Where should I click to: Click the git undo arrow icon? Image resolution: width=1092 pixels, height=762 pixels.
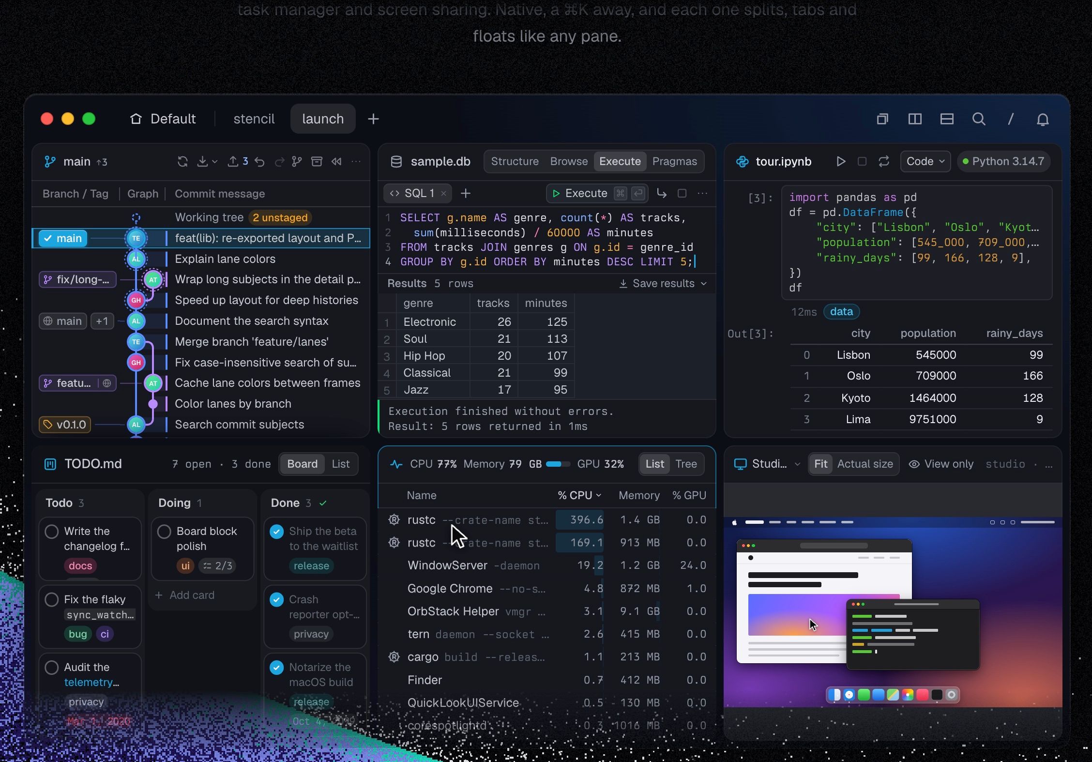coord(259,162)
